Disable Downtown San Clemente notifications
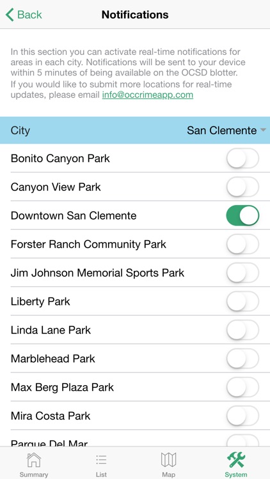The width and height of the screenshot is (270, 479). [x=242, y=215]
